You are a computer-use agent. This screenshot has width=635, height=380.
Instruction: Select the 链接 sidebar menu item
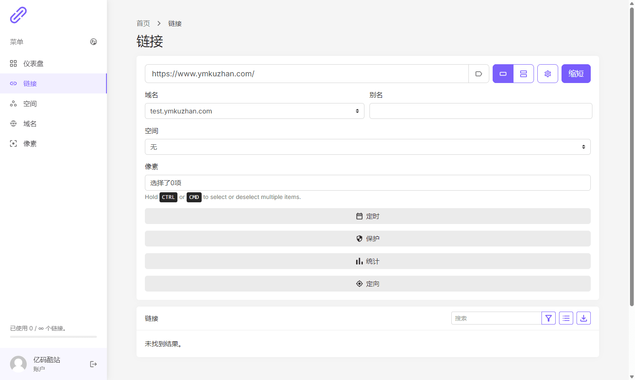[x=53, y=83]
